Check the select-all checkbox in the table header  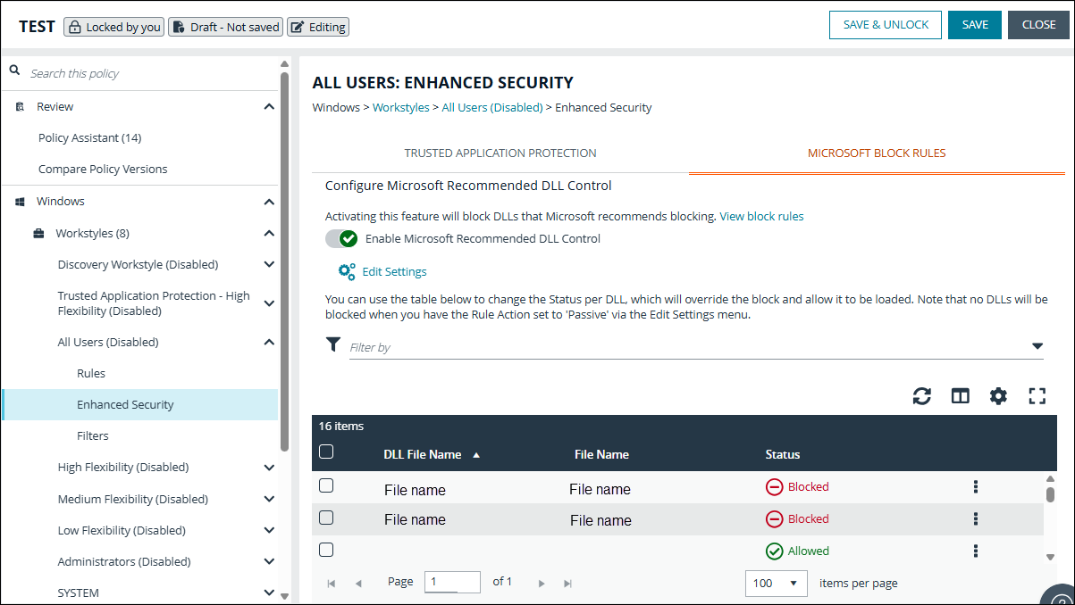326,452
